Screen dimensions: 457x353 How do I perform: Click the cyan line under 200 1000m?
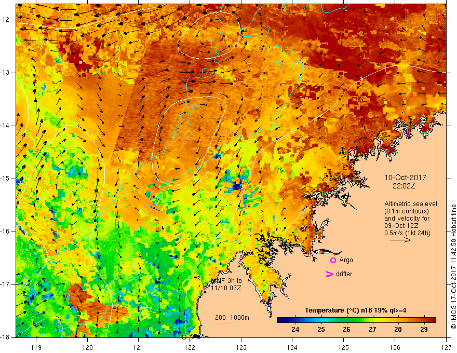pyautogui.click(x=224, y=323)
